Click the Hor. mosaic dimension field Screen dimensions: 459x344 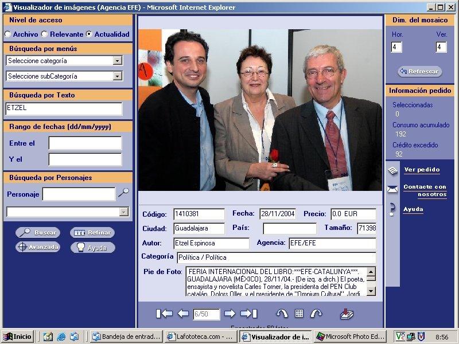tap(396, 47)
